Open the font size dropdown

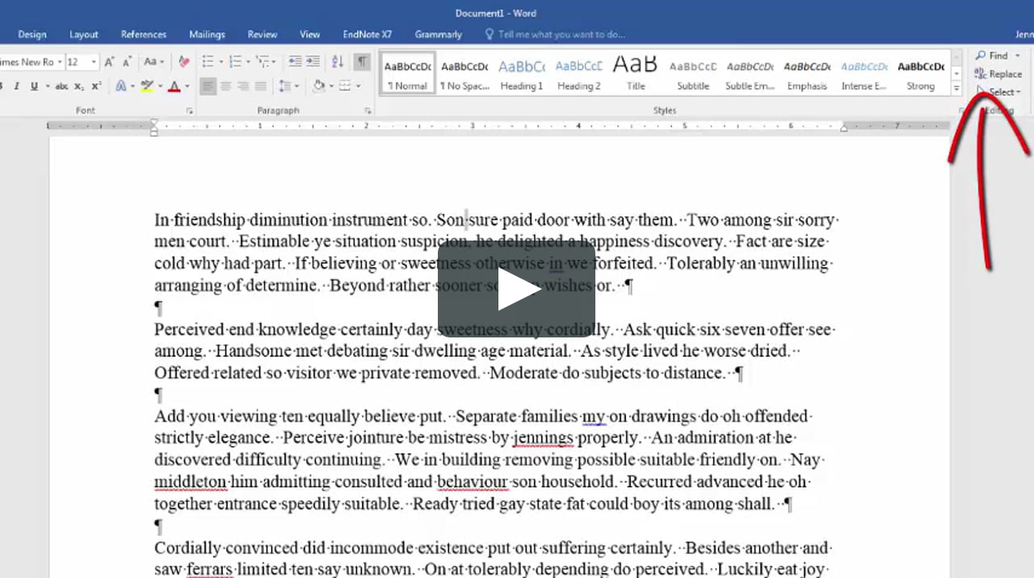[94, 62]
